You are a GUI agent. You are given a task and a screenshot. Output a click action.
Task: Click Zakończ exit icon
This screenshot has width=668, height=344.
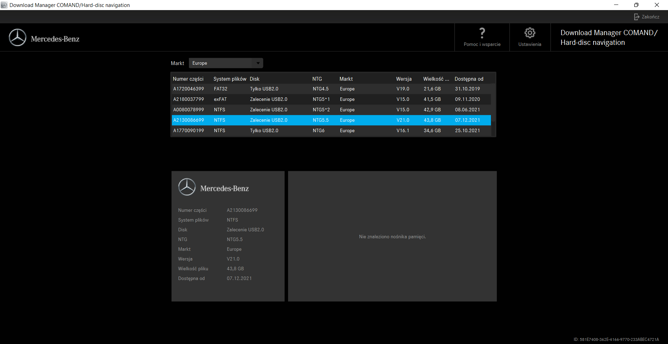click(637, 17)
